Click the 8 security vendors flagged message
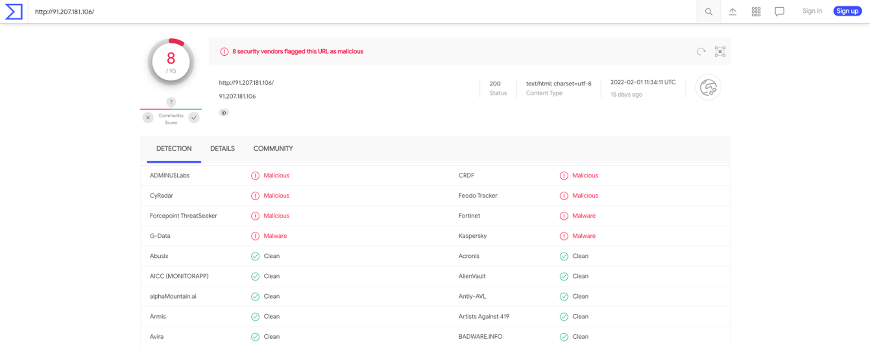Image resolution: width=870 pixels, height=347 pixels. pos(298,51)
